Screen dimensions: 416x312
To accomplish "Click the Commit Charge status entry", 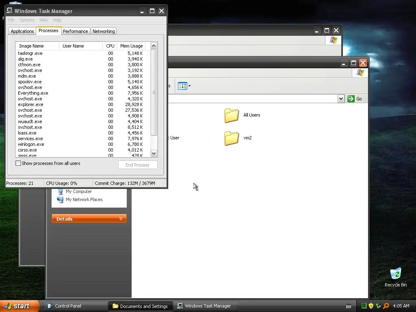I will coord(125,183).
